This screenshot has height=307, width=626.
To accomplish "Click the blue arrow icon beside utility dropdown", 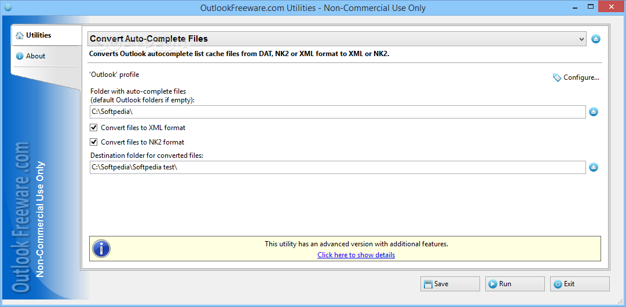I will pos(596,39).
